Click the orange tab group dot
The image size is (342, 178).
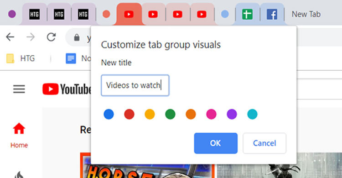[106, 14]
